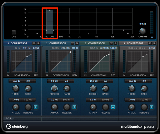Solo band 4 compressor
This screenshot has height=134, width=160.
tap(154, 43)
